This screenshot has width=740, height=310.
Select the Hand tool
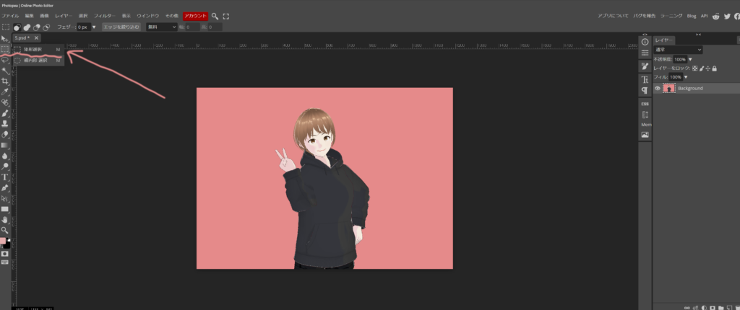tap(5, 219)
